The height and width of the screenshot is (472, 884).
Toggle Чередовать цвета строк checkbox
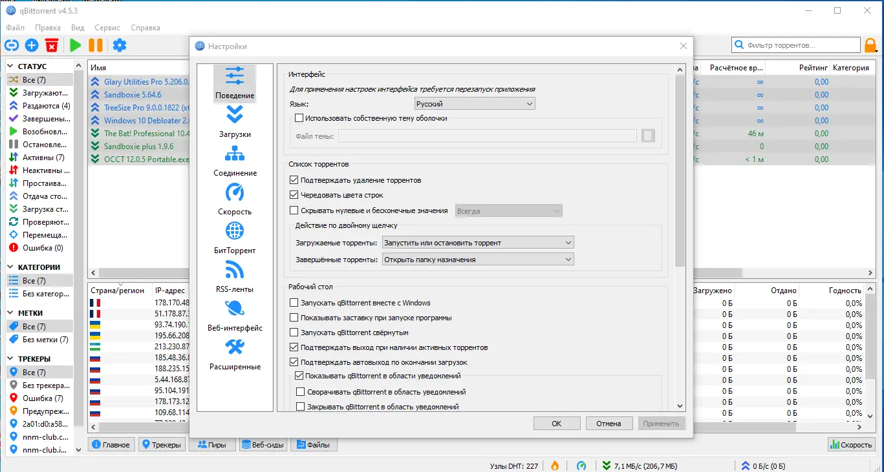tap(294, 195)
